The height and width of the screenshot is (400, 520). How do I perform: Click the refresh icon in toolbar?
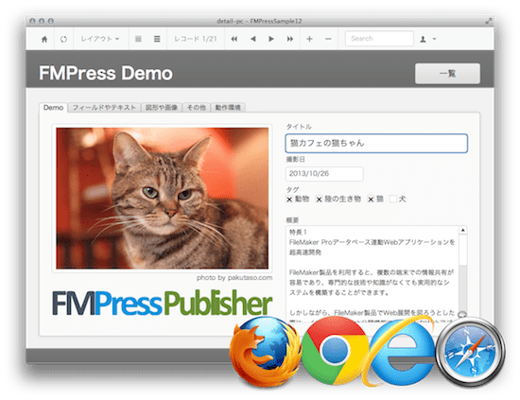tap(63, 39)
